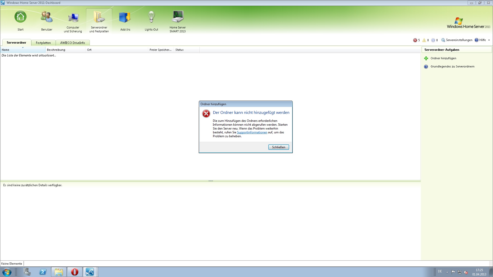Image resolution: width=493 pixels, height=277 pixels.
Task: Open PowerShell from taskbar
Action: [x=43, y=272]
